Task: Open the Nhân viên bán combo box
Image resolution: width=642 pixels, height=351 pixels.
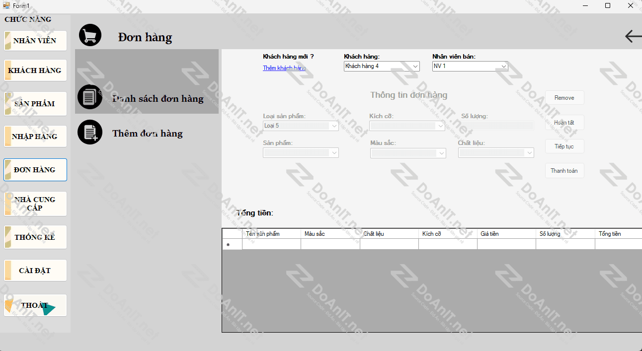Action: (x=503, y=66)
